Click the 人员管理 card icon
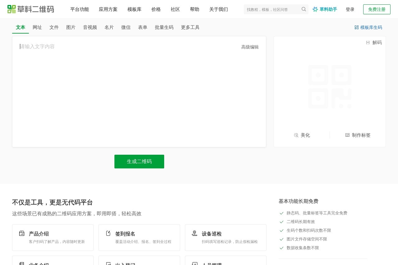Viewport: 398px width, 265px height. click(x=195, y=264)
